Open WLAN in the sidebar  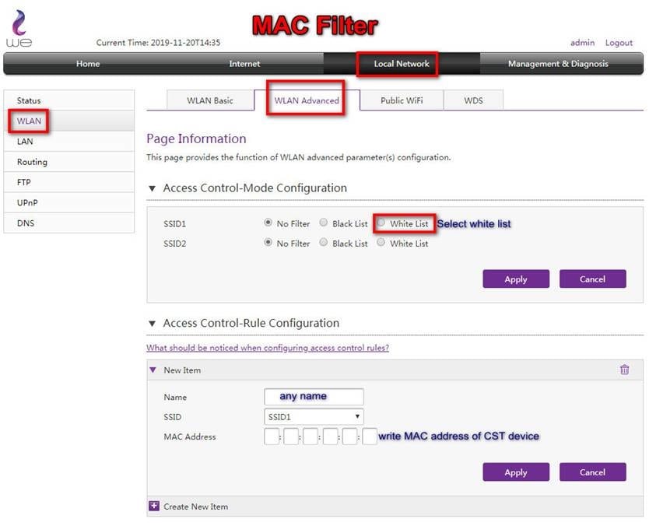coord(69,121)
